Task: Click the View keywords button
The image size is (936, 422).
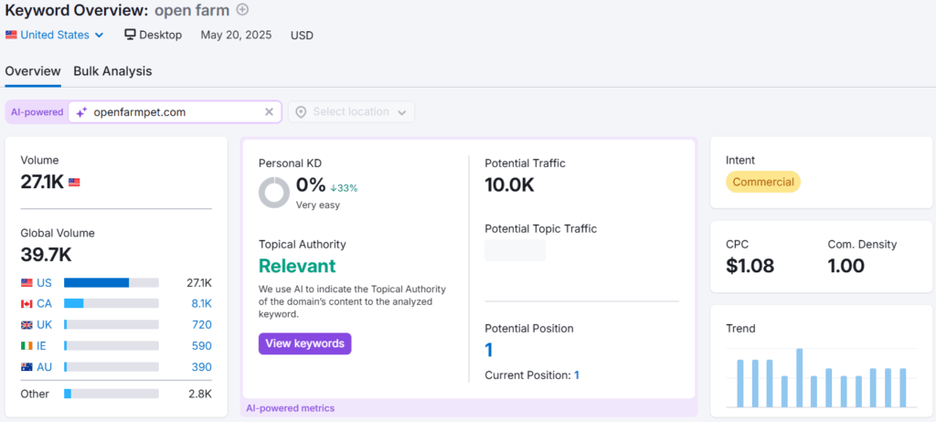Action: pyautogui.click(x=305, y=343)
